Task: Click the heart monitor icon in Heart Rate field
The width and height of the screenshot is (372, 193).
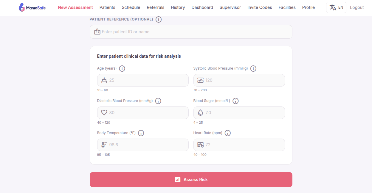Action: pyautogui.click(x=200, y=145)
